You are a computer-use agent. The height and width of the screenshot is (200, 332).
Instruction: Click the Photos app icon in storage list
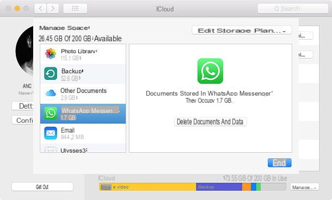pyautogui.click(x=51, y=54)
